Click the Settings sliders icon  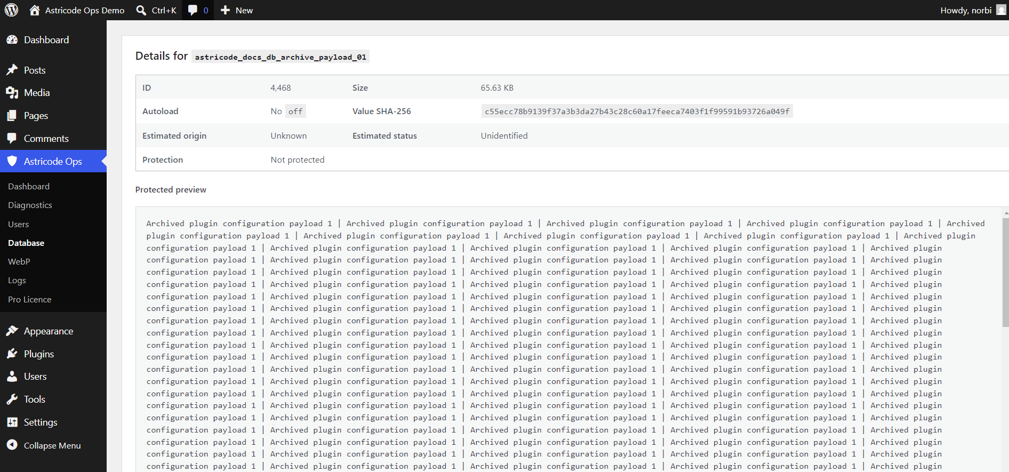coord(12,422)
